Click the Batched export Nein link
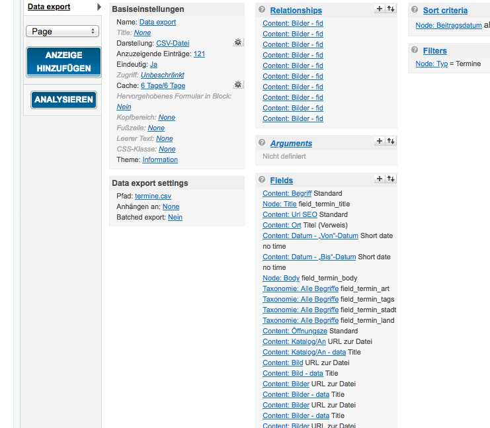The image size is (490, 428). point(175,217)
